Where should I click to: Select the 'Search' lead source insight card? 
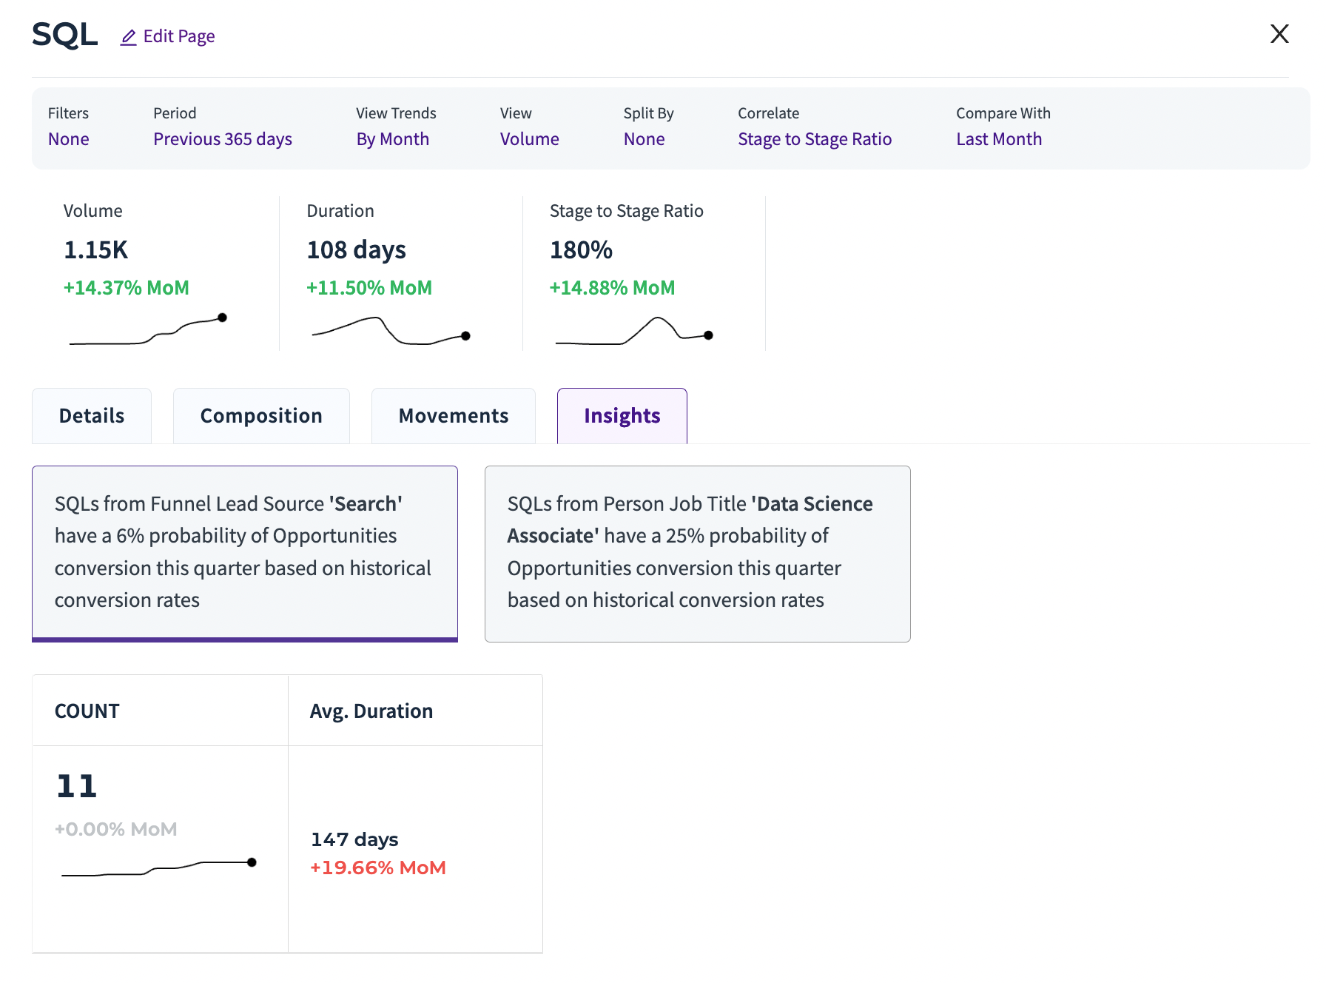(244, 553)
